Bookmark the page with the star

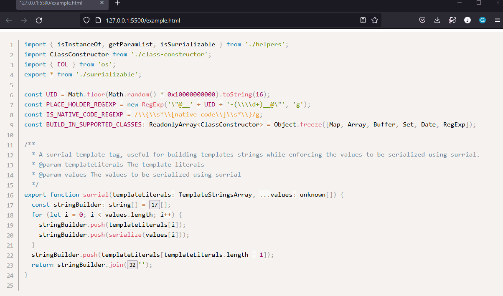[375, 20]
